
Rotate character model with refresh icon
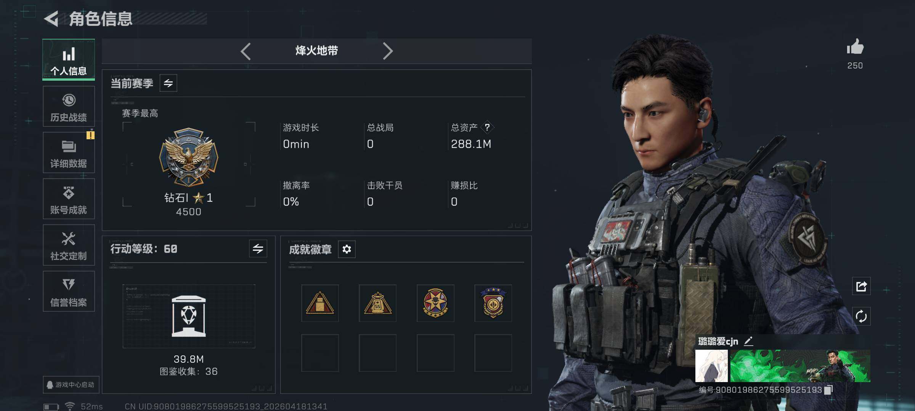861,316
